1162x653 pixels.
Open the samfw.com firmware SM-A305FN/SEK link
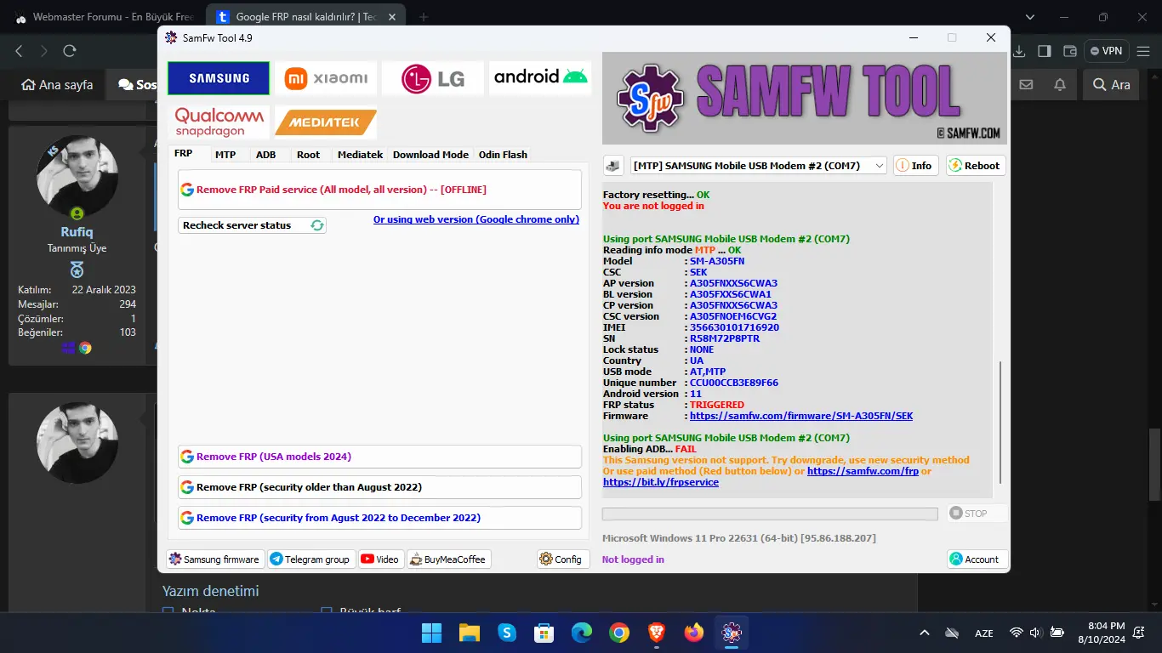pyautogui.click(x=801, y=416)
